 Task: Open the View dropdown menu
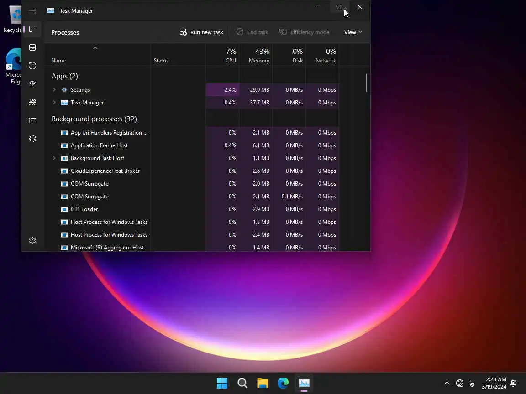[353, 32]
